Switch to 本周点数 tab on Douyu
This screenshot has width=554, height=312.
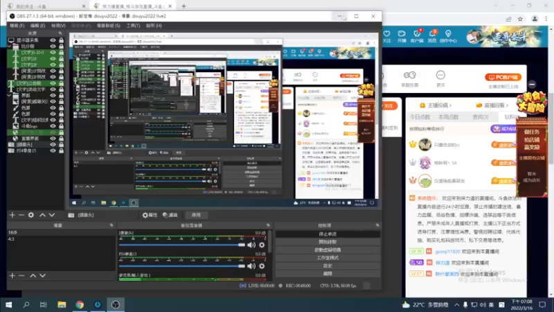pyautogui.click(x=448, y=117)
